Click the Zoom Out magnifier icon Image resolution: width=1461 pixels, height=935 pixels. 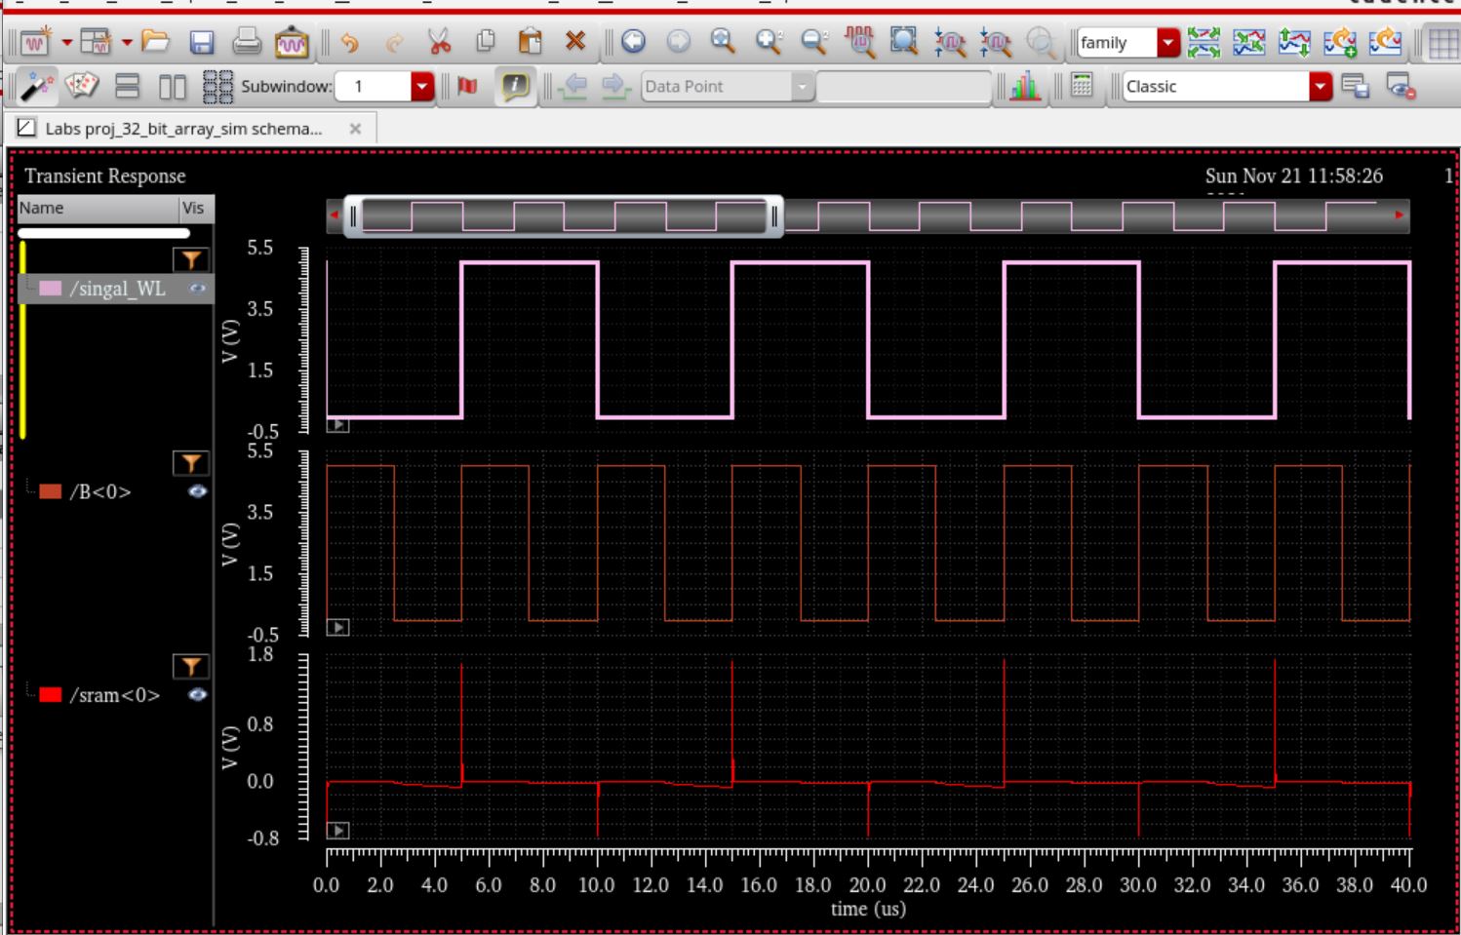tap(812, 42)
